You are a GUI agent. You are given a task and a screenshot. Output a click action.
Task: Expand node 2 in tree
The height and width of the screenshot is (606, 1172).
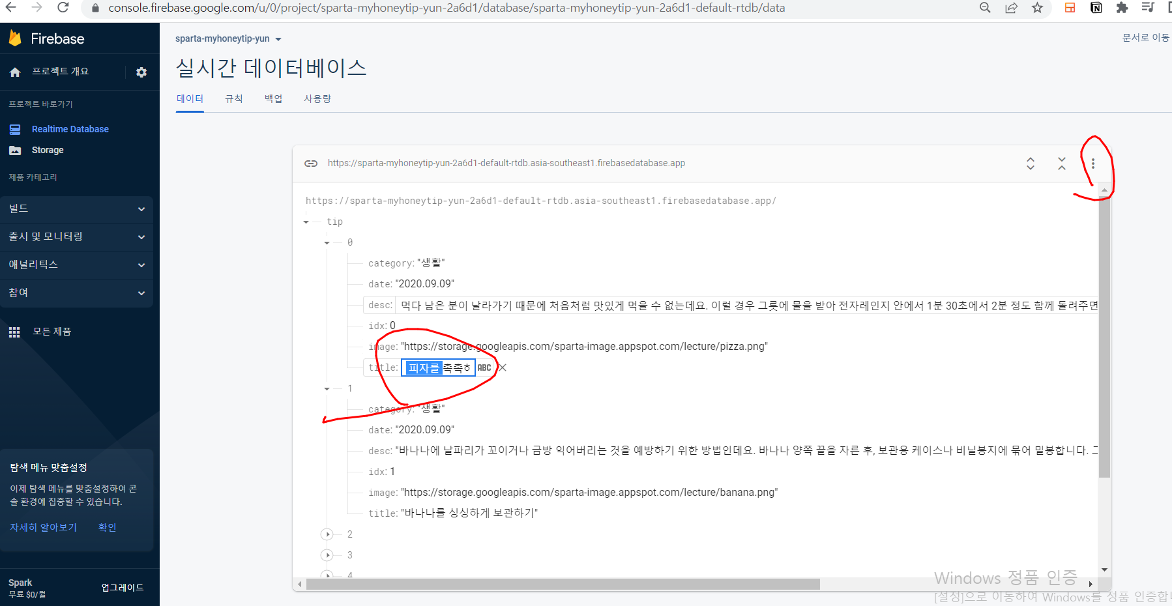(x=327, y=534)
